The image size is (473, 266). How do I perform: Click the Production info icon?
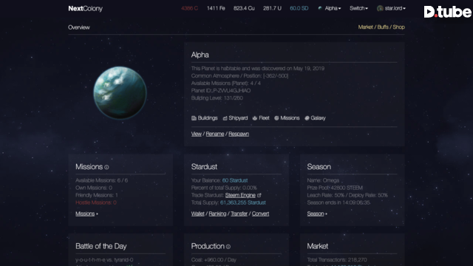pyautogui.click(x=228, y=247)
